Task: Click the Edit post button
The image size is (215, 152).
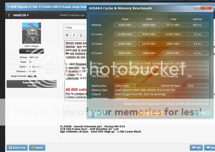Action: tap(196, 148)
